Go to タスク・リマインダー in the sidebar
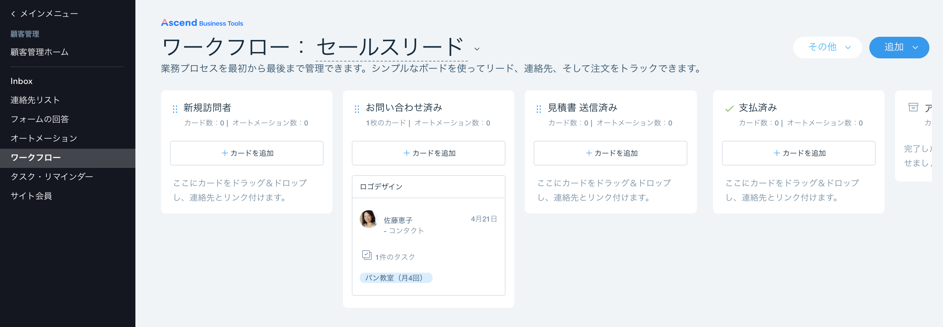943x327 pixels. [x=52, y=176]
